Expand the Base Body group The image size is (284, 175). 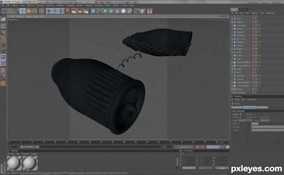click(x=232, y=93)
